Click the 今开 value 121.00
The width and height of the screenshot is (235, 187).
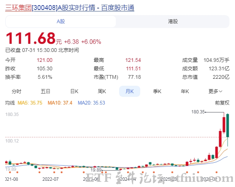point(45,60)
